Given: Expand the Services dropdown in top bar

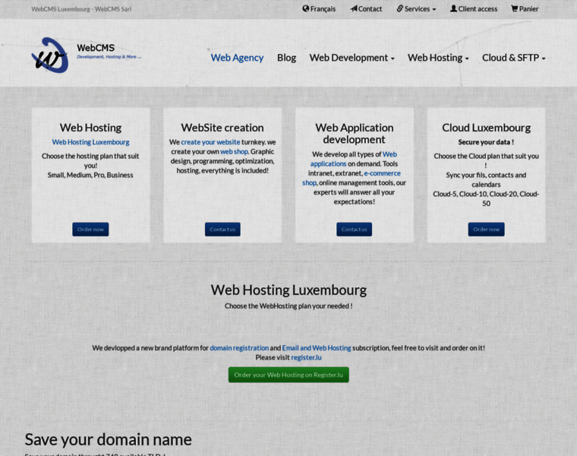Looking at the screenshot, I should (x=416, y=9).
